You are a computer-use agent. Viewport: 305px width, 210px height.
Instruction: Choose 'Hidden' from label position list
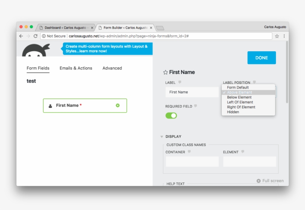tap(233, 112)
